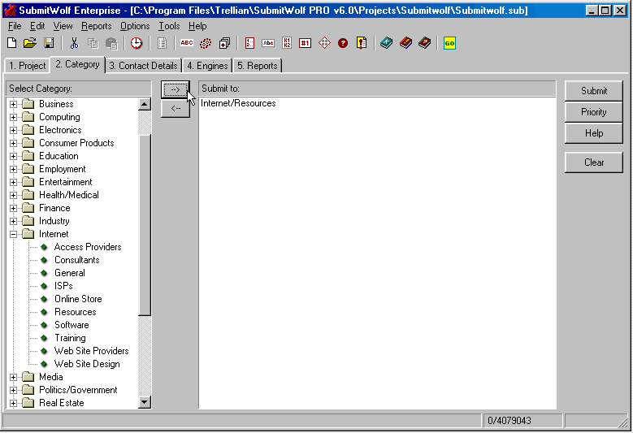Save the project with the floppy disk icon
This screenshot has width=633, height=433.
tap(49, 43)
